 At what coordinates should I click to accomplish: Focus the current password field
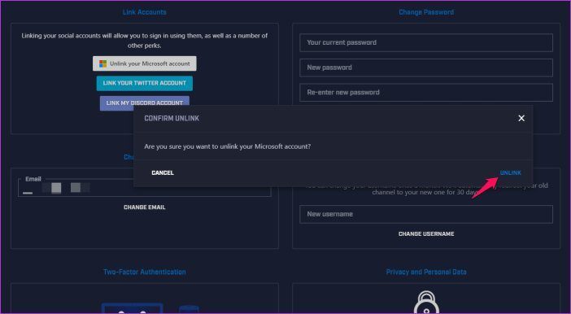pyautogui.click(x=426, y=42)
